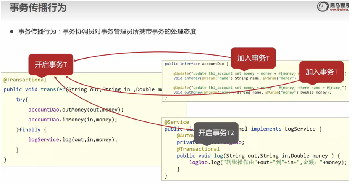Select the accountDao.outMoney(out,money); call
Viewport: 352px width, 185px height.
coord(76,110)
